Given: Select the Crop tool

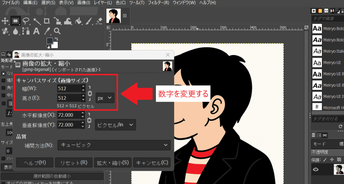Looking at the screenshot, I should coord(47,21).
